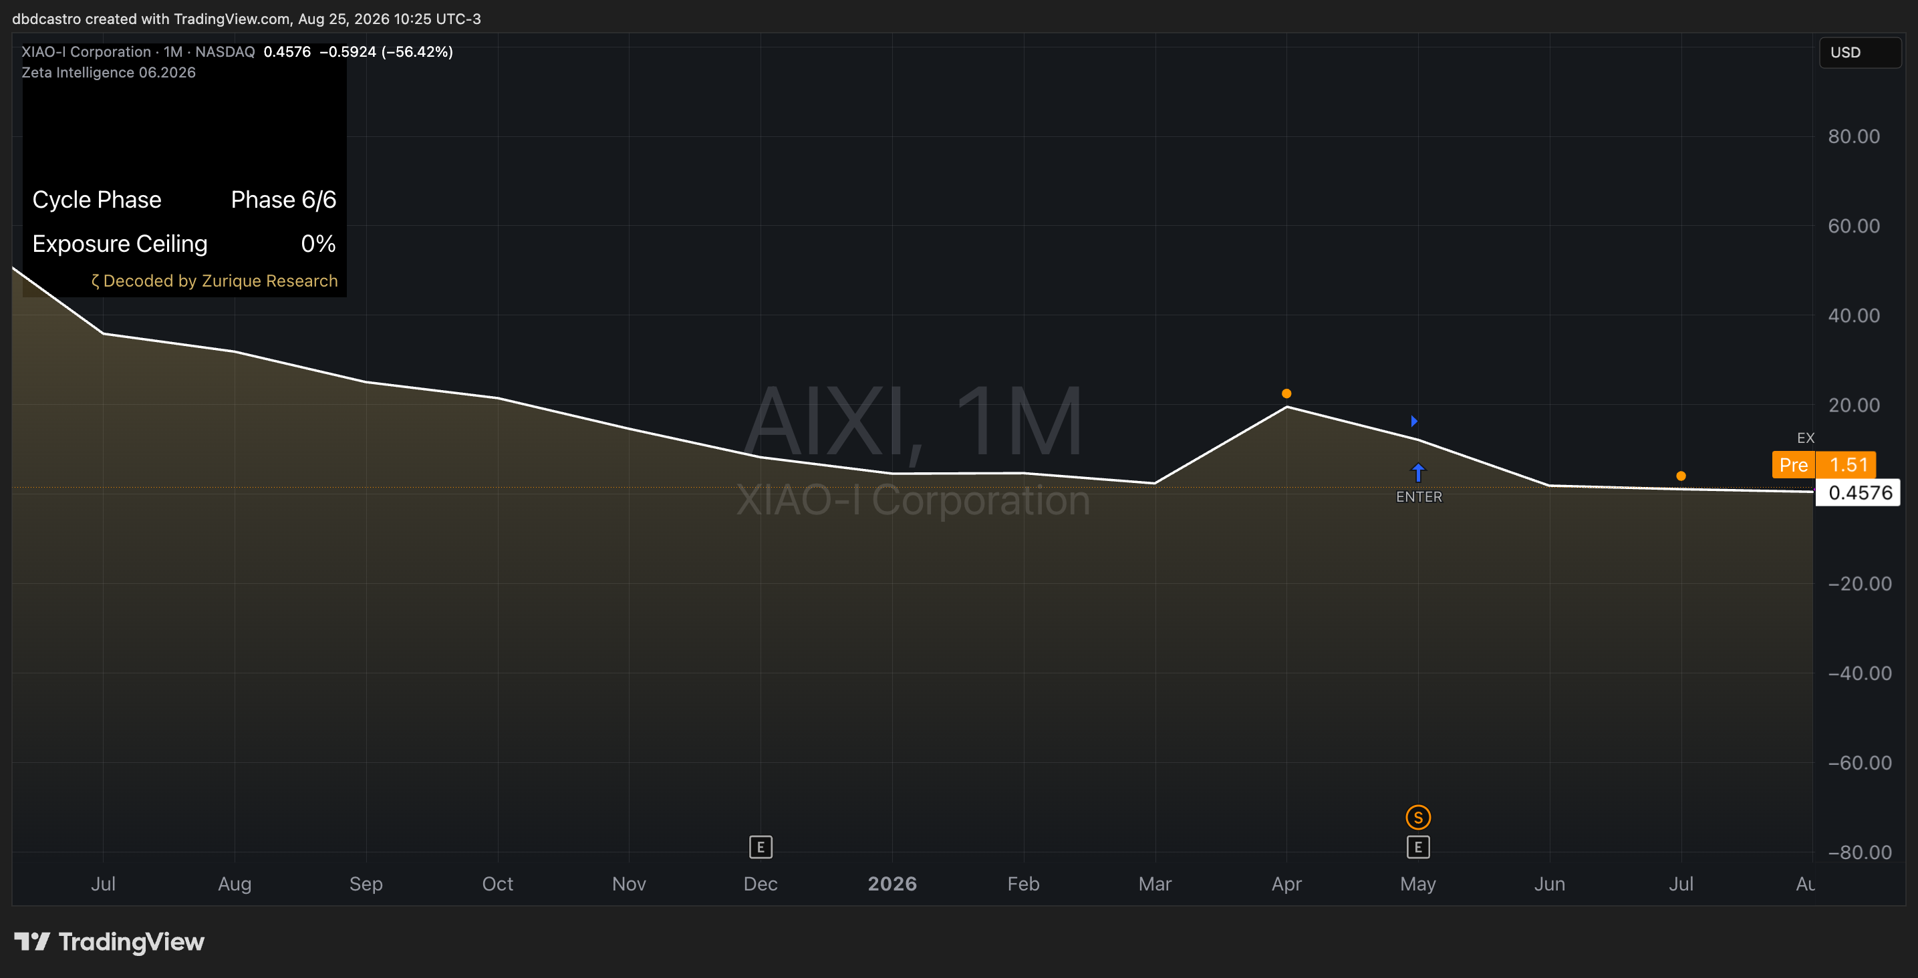Click the ENTER signal text
The height and width of the screenshot is (978, 1918).
(x=1418, y=496)
